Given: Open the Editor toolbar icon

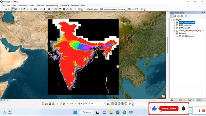Looking at the screenshot, I should click(108, 104).
